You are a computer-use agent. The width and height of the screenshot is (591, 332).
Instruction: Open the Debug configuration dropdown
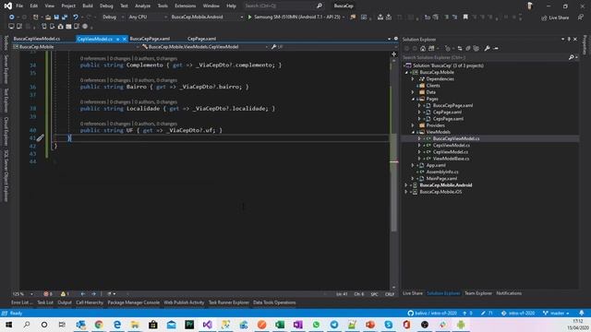click(x=113, y=17)
